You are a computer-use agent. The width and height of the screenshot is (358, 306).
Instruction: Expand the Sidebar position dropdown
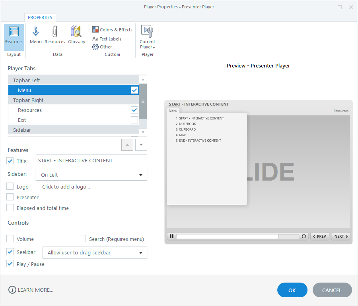pos(91,175)
